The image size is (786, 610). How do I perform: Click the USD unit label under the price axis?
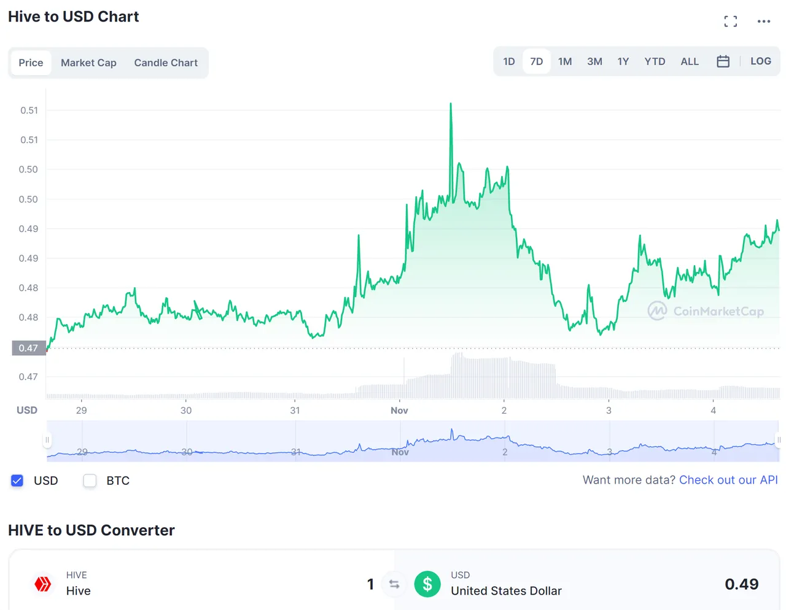point(27,411)
